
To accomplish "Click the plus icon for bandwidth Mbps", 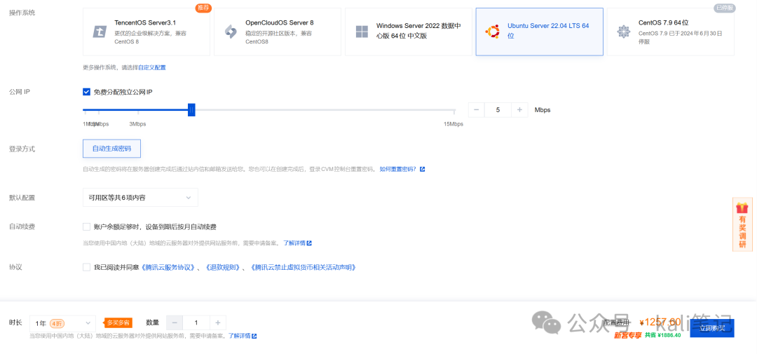I will [519, 110].
